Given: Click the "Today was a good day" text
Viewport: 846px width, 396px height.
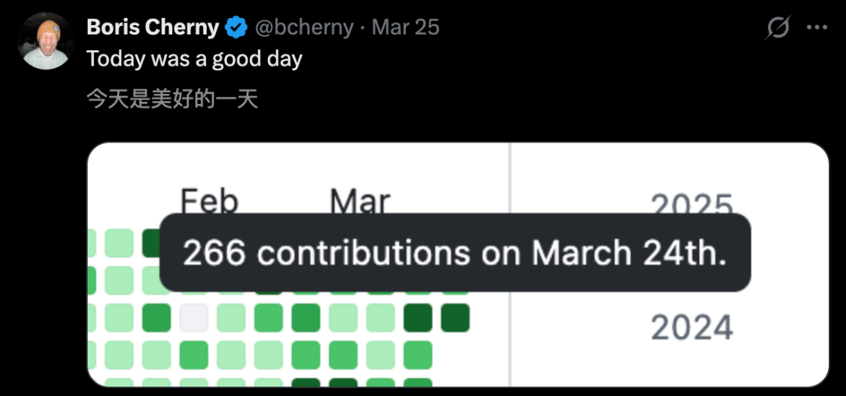Looking at the screenshot, I should [x=194, y=59].
